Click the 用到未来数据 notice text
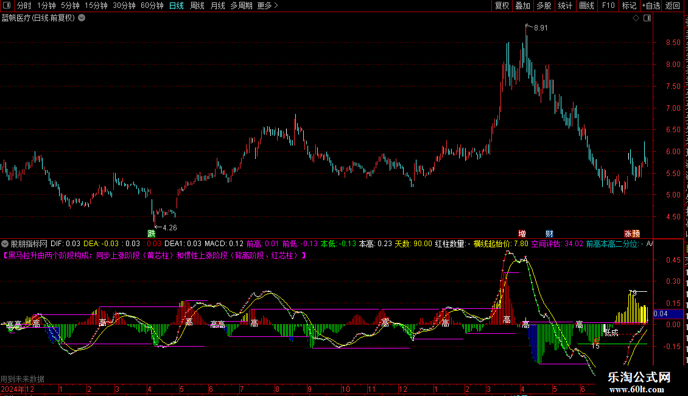The height and width of the screenshot is (396, 688). 23,379
